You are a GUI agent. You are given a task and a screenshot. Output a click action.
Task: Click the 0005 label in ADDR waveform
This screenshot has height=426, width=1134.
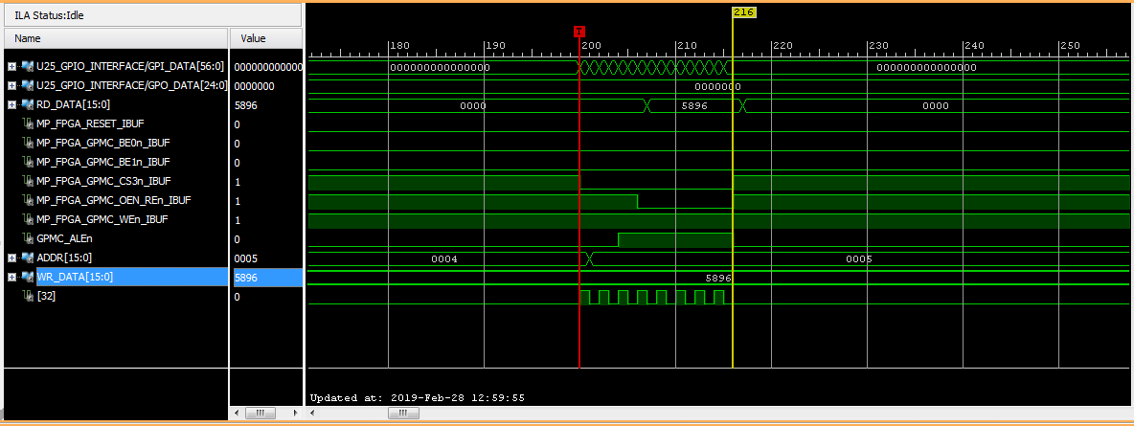coord(859,258)
